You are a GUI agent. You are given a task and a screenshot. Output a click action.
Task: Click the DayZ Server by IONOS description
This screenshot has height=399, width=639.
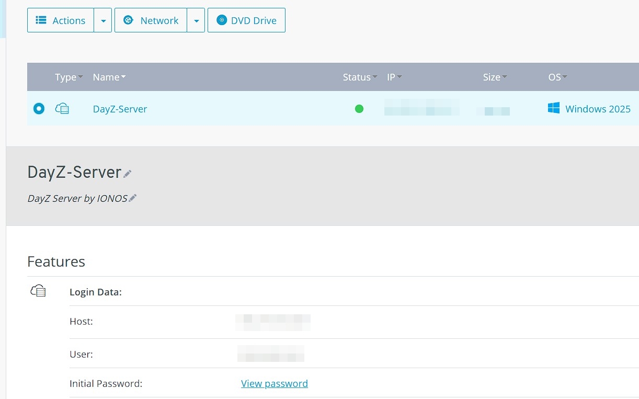[77, 198]
